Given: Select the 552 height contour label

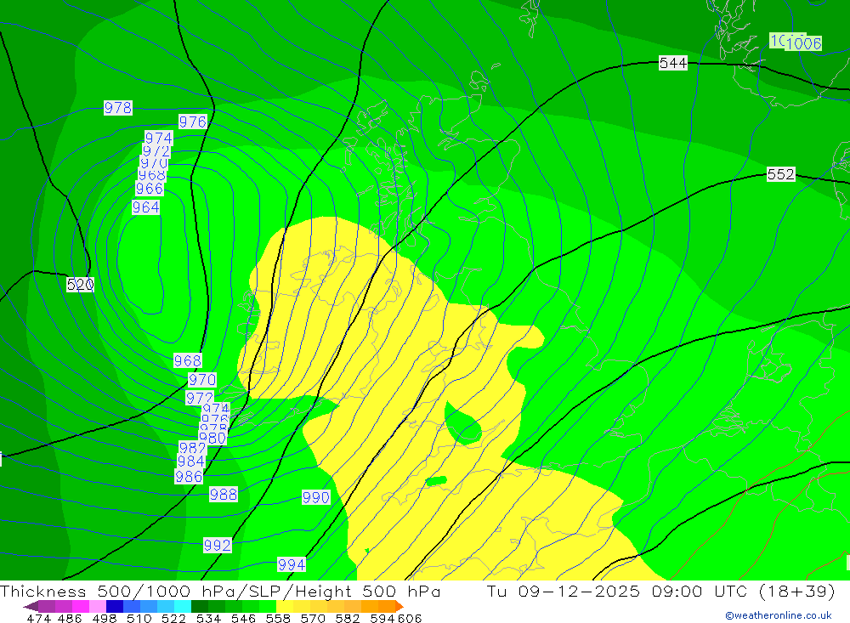Looking at the screenshot, I should [x=780, y=174].
